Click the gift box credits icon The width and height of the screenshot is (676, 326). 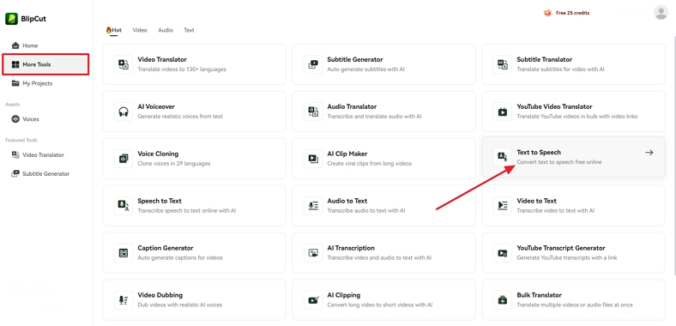coord(547,13)
